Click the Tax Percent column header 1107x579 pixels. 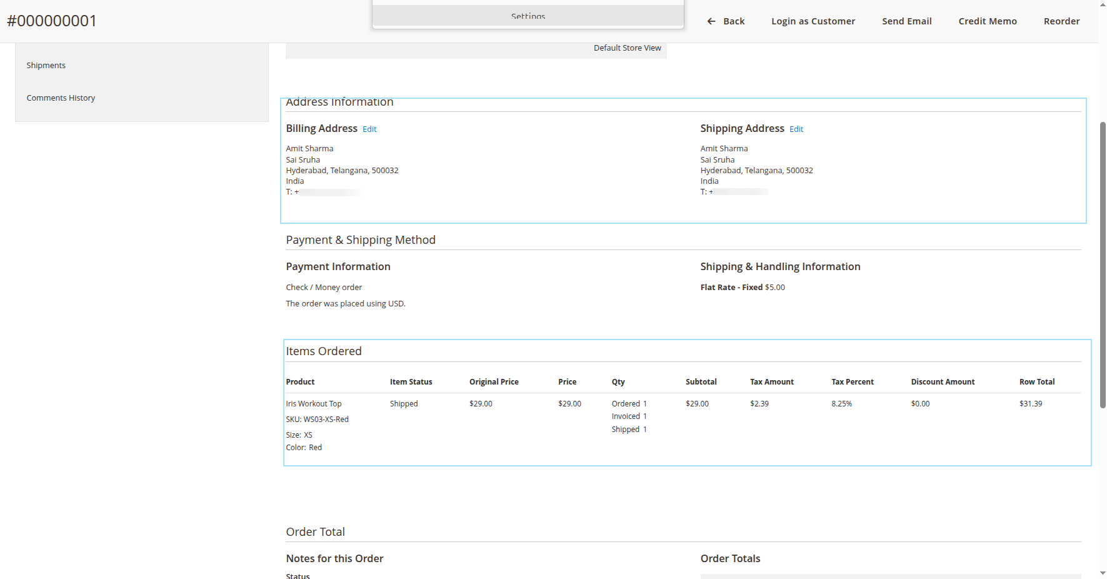pos(853,382)
